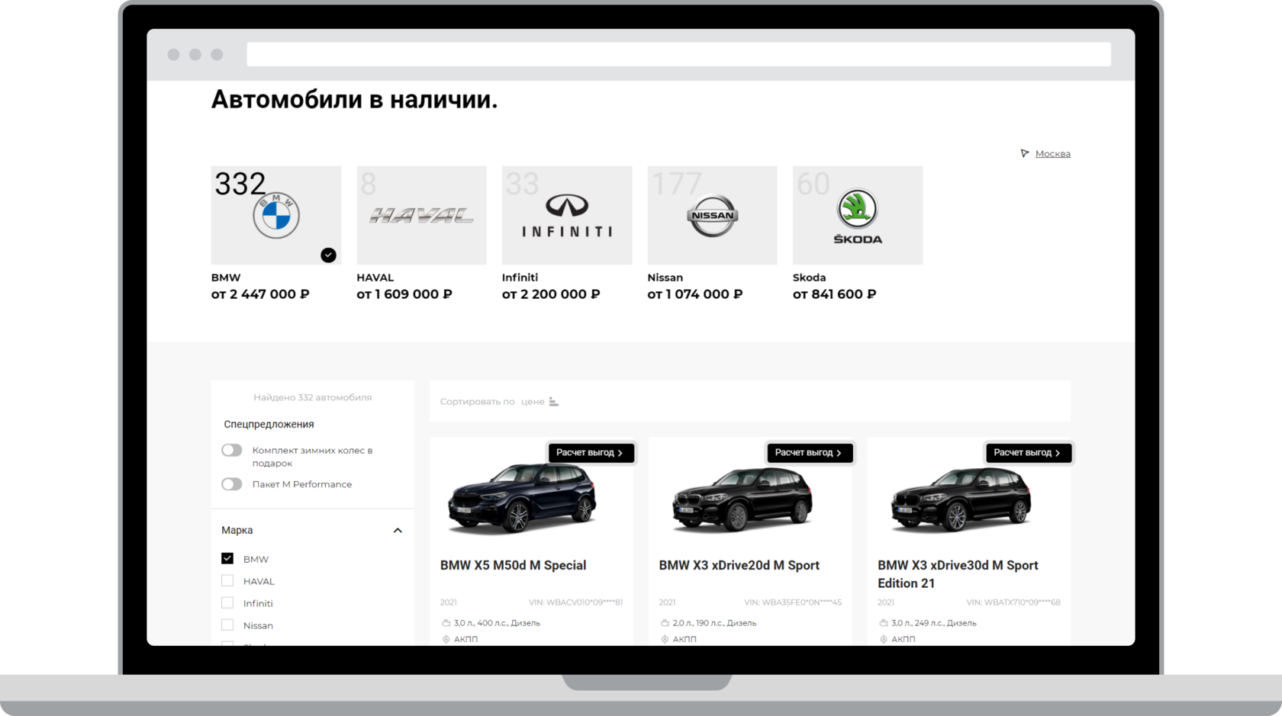Click the '2,0 л., 190 л.с., Дизель' spec
The image size is (1282, 716).
(714, 623)
